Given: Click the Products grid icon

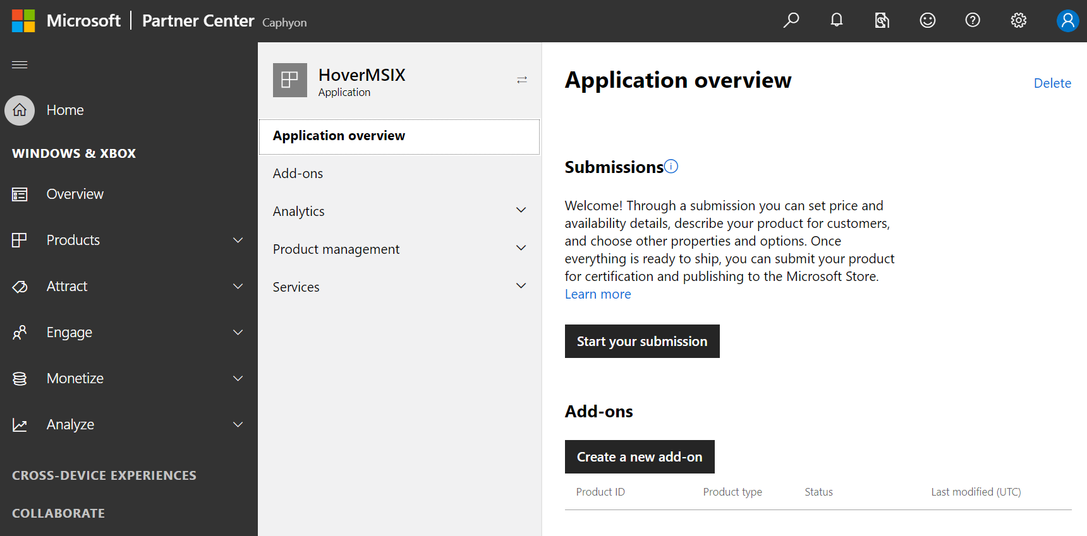Looking at the screenshot, I should [x=20, y=240].
